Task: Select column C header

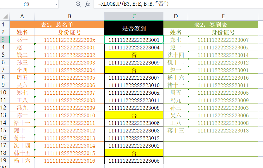Action: 134,16
